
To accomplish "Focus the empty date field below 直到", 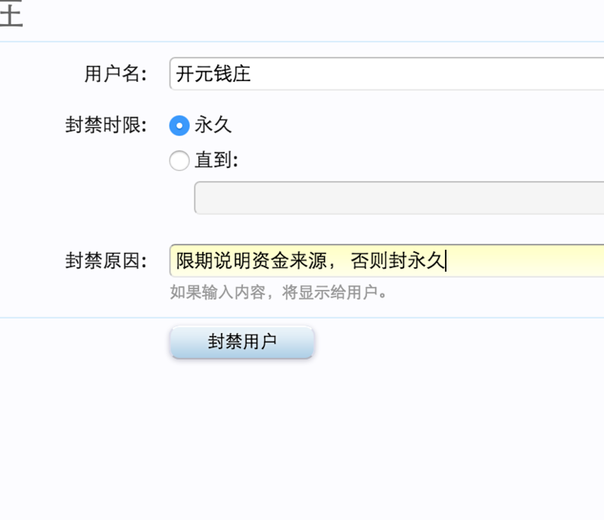I will pos(398,198).
